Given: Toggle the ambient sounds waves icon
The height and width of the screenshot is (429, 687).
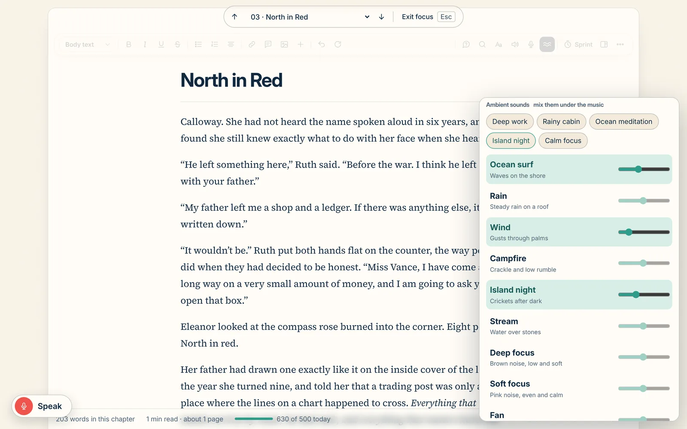Looking at the screenshot, I should point(547,44).
